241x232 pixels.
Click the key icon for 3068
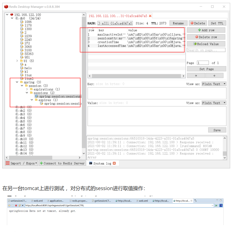tap(22, 47)
